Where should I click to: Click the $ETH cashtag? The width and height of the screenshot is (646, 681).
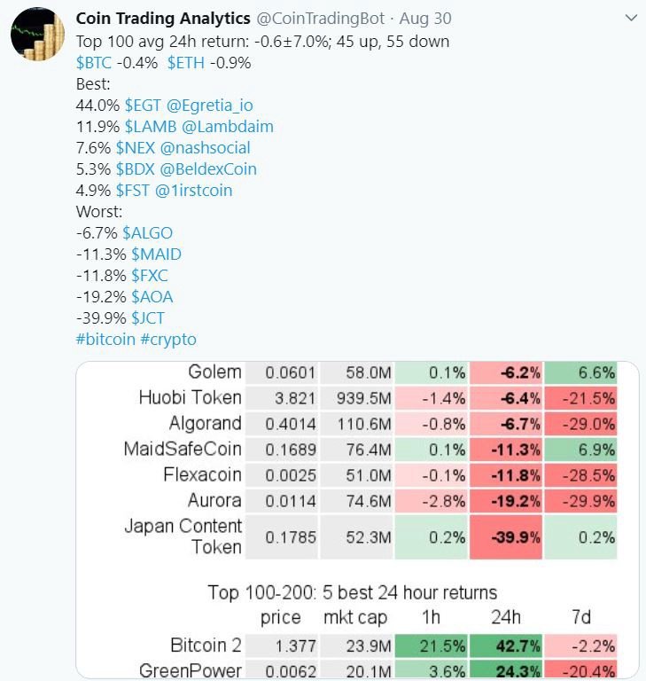pyautogui.click(x=187, y=62)
